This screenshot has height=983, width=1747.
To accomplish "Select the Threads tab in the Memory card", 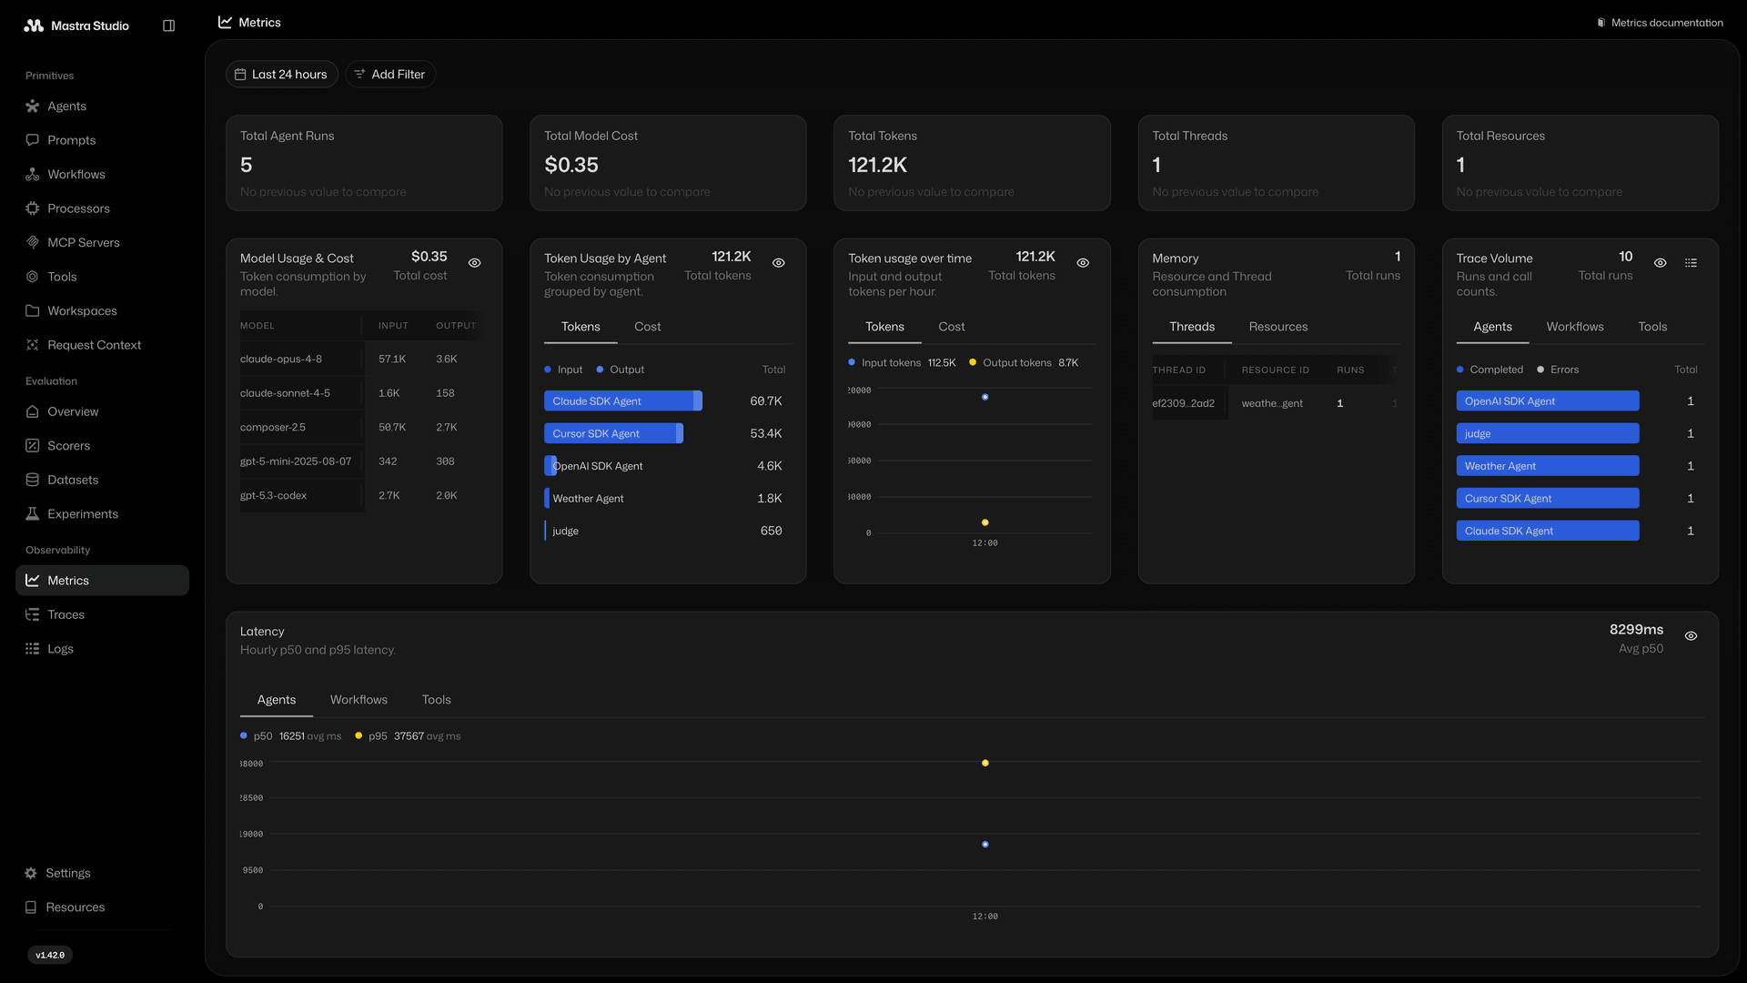I will [1192, 327].
